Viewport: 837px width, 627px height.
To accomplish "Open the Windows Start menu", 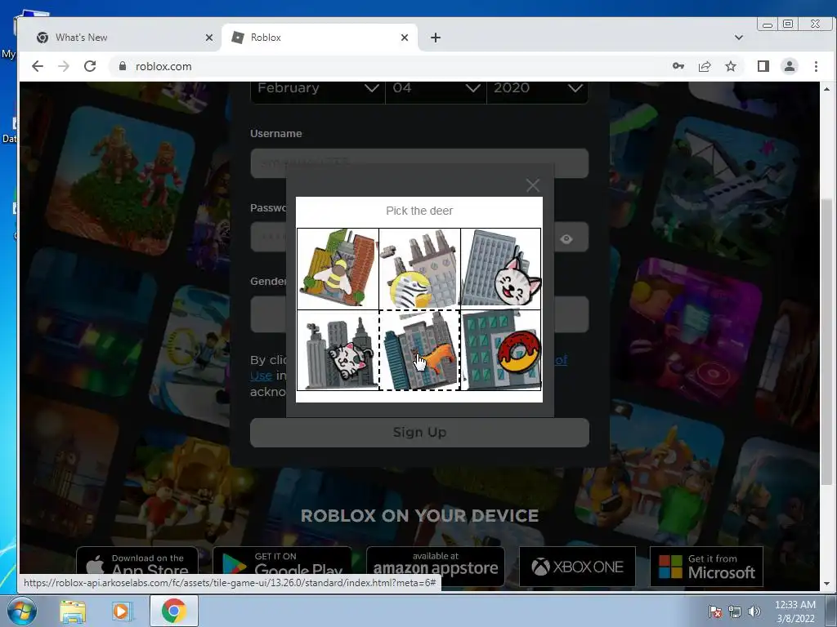I will [x=22, y=611].
